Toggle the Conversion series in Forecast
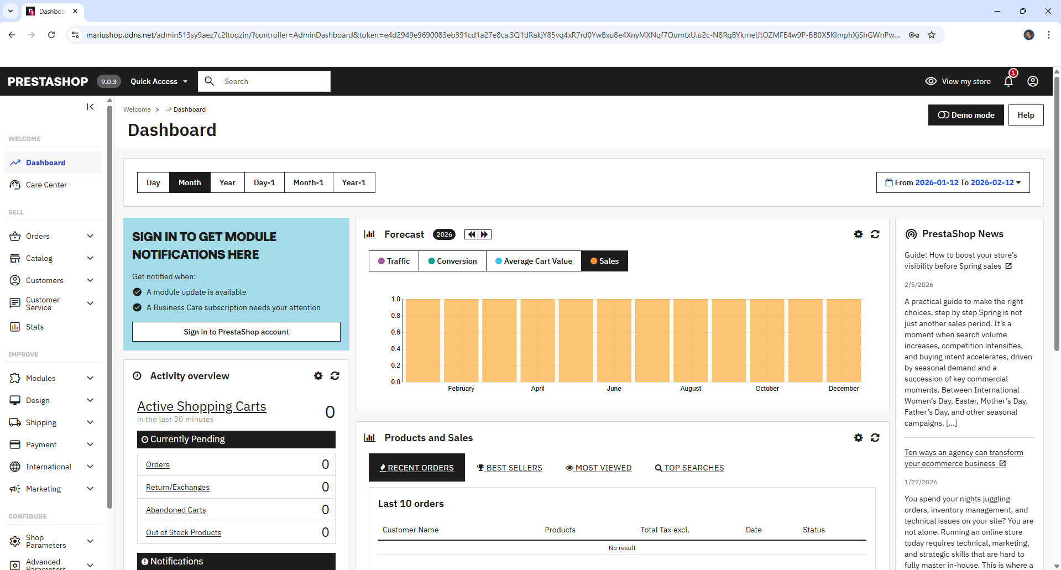Viewport: 1061px width, 570px height. pos(452,261)
